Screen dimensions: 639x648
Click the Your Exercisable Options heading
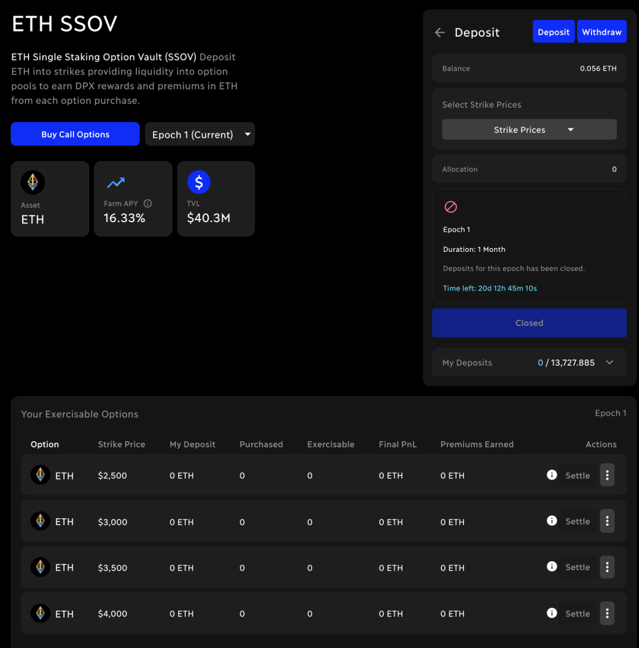[80, 414]
